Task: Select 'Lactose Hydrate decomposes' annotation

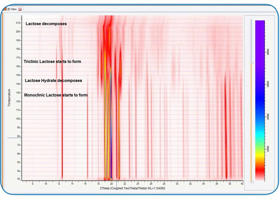Action: tap(53, 81)
